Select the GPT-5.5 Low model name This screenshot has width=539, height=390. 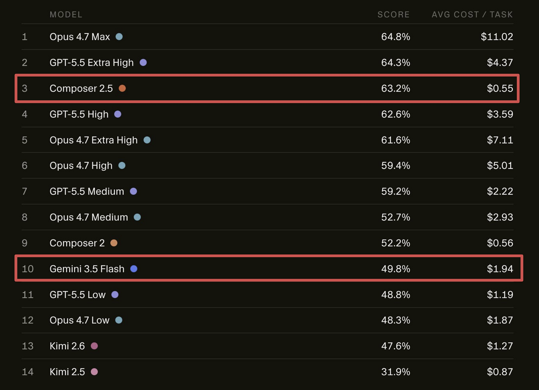[77, 295]
